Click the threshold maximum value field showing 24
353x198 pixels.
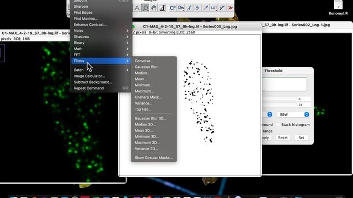click(x=304, y=105)
